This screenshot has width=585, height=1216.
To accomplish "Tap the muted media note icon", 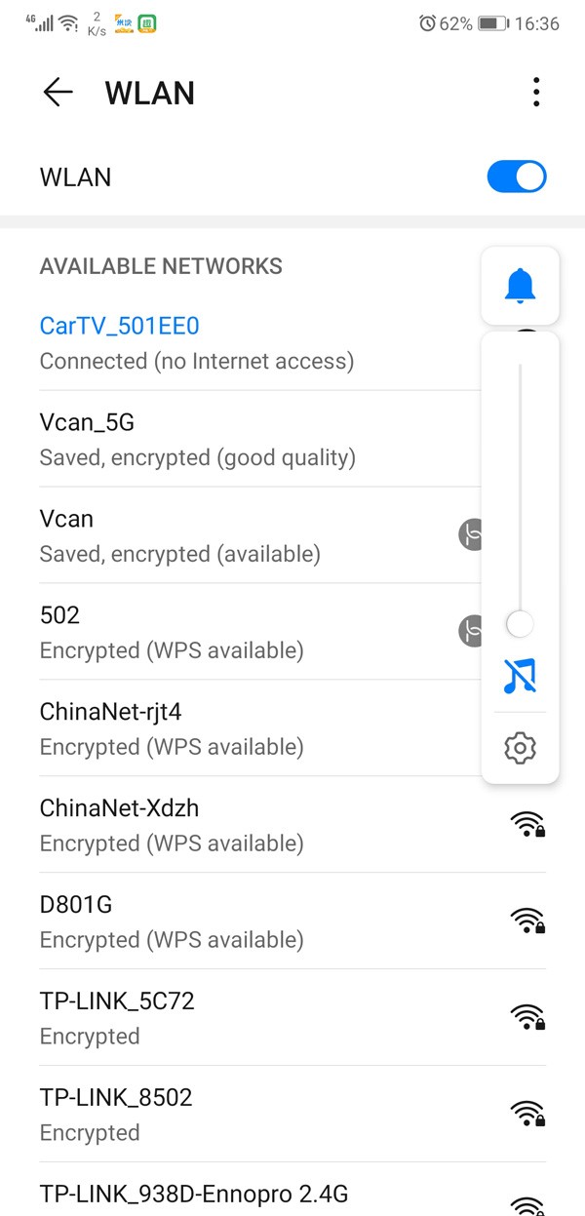I will coord(520,675).
